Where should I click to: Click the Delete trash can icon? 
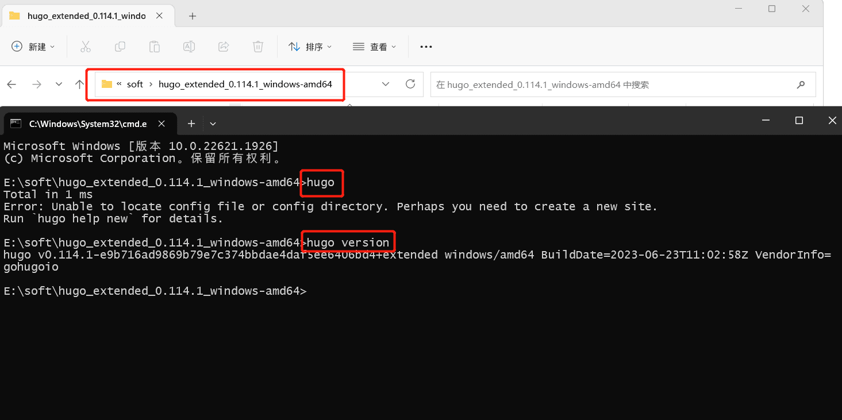[x=259, y=47]
